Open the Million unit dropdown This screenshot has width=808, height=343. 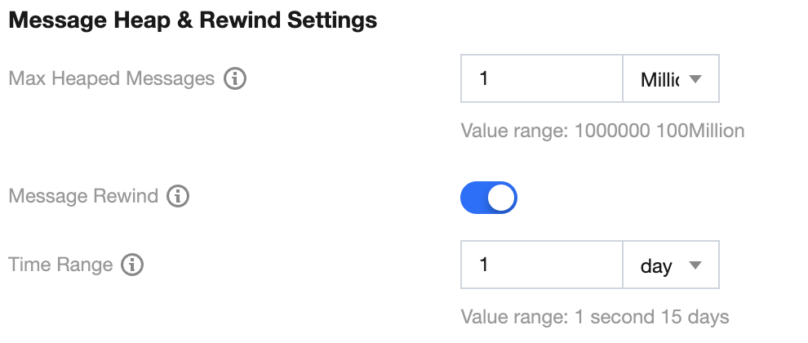coord(671,79)
